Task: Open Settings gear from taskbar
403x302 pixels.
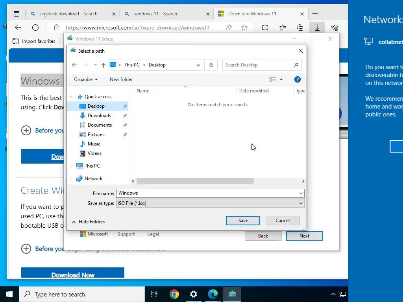Action: pos(194,294)
